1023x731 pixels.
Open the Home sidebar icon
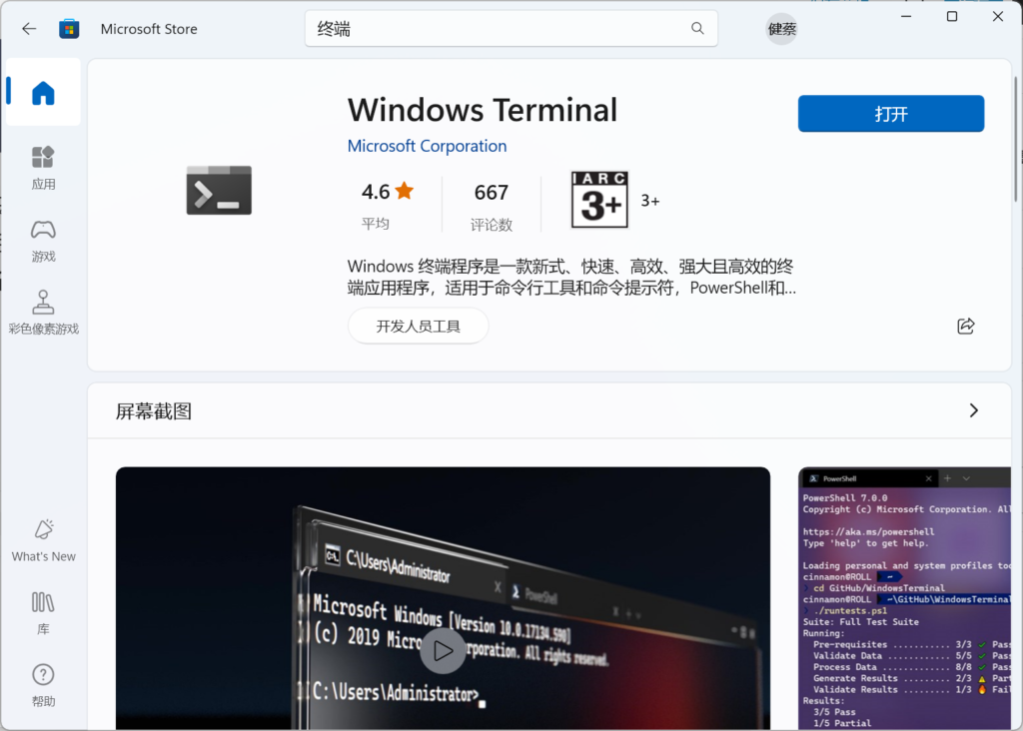43,92
